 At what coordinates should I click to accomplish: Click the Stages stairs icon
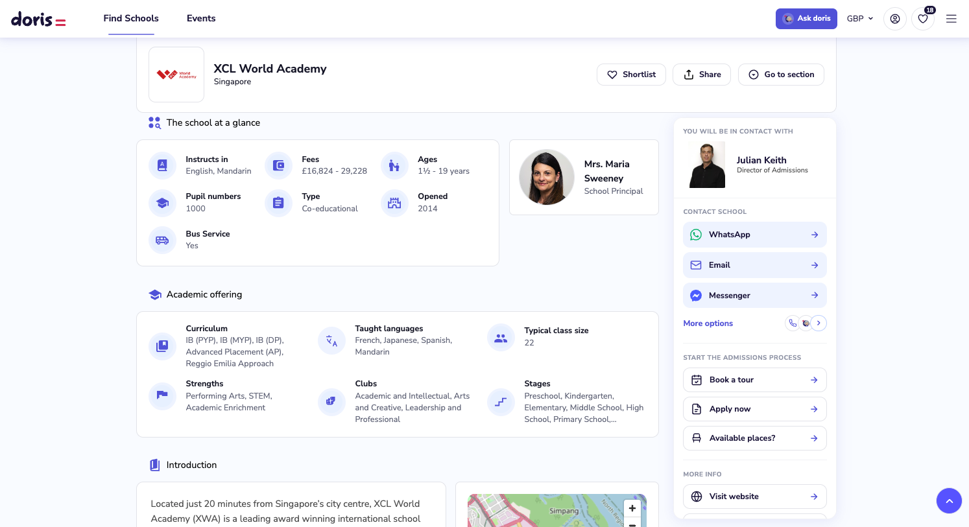pyautogui.click(x=501, y=401)
